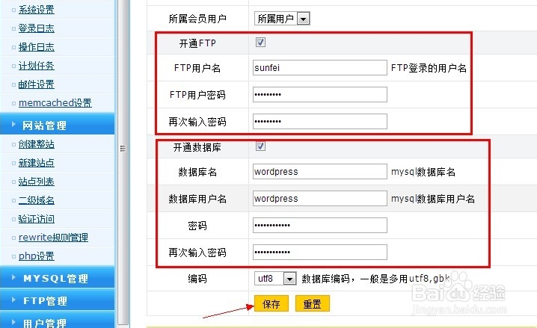Open the memcached设置 link
The image size is (537, 328).
point(55,102)
